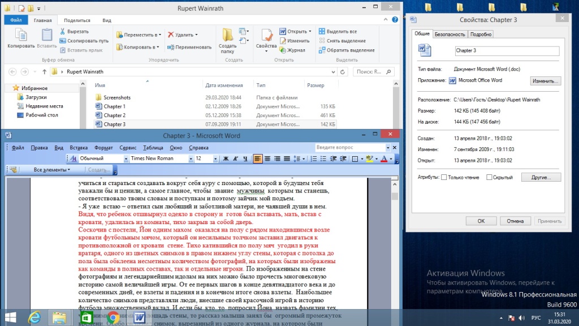Switch to Поделиться tab in Explorer ribbon

click(x=77, y=20)
